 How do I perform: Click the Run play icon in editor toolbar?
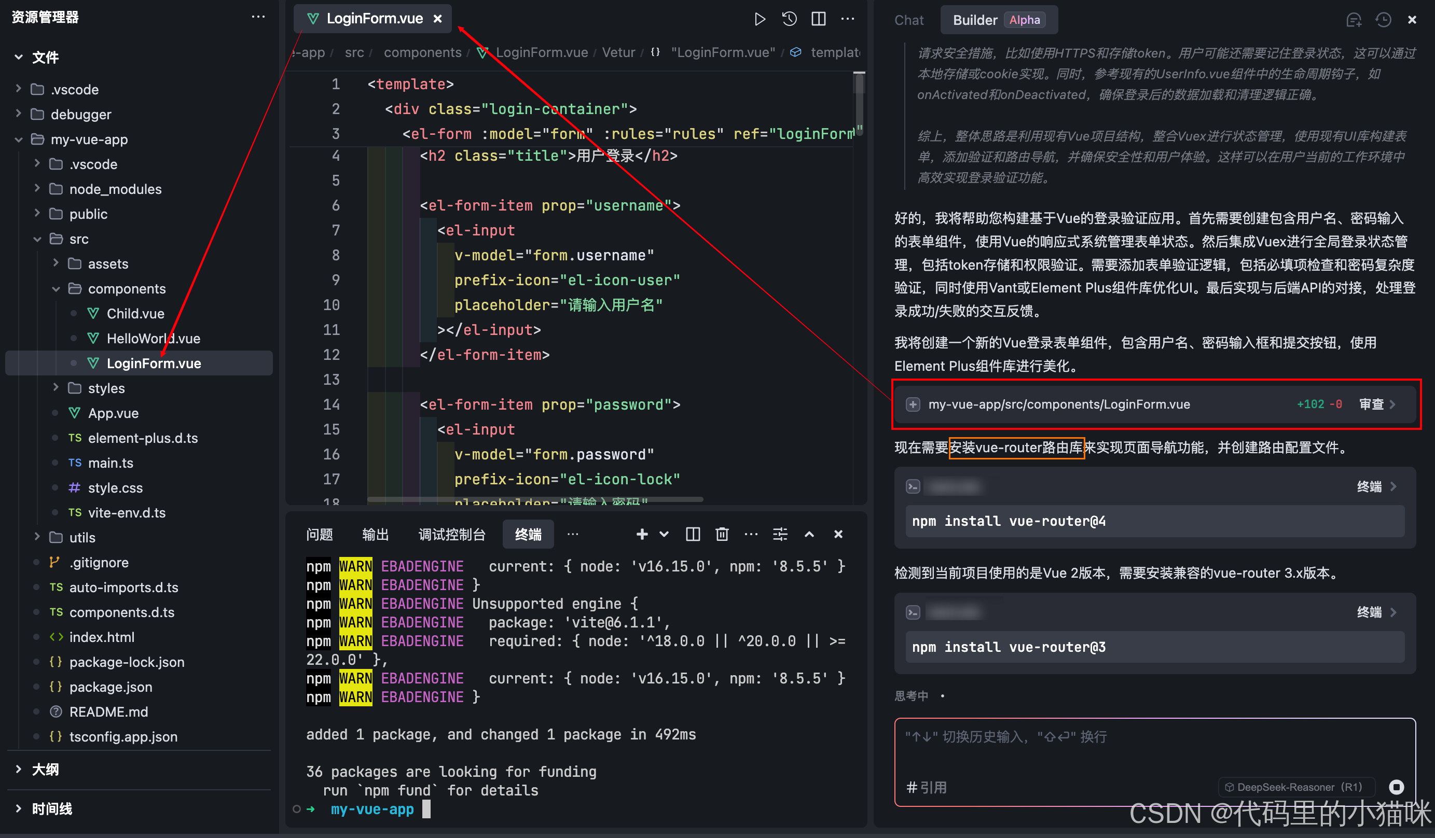point(759,19)
